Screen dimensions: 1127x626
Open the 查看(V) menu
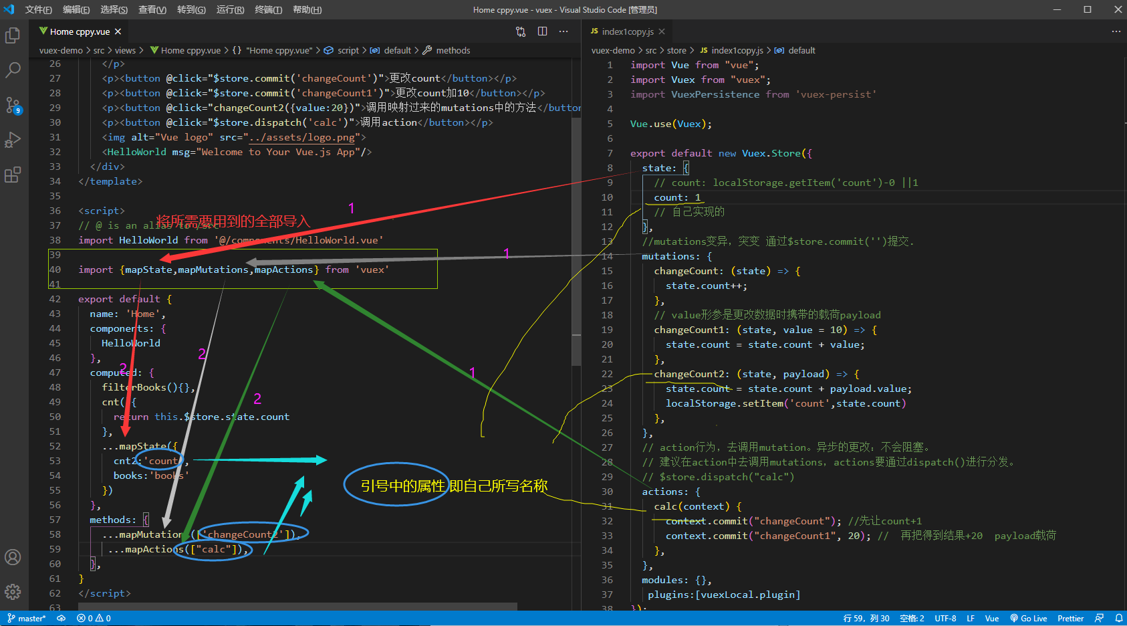click(152, 9)
